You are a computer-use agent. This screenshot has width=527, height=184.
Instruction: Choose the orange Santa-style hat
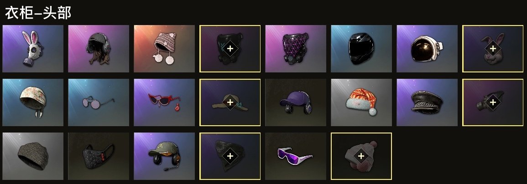click(361, 102)
